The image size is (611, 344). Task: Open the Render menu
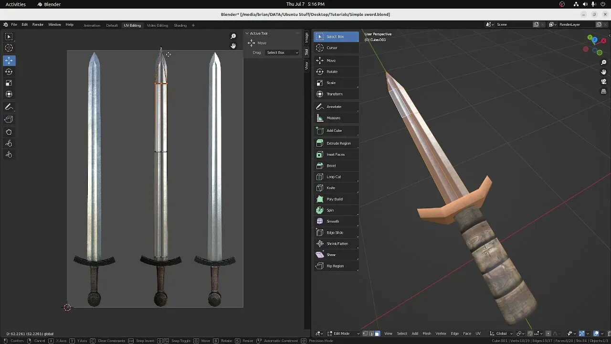38,25
